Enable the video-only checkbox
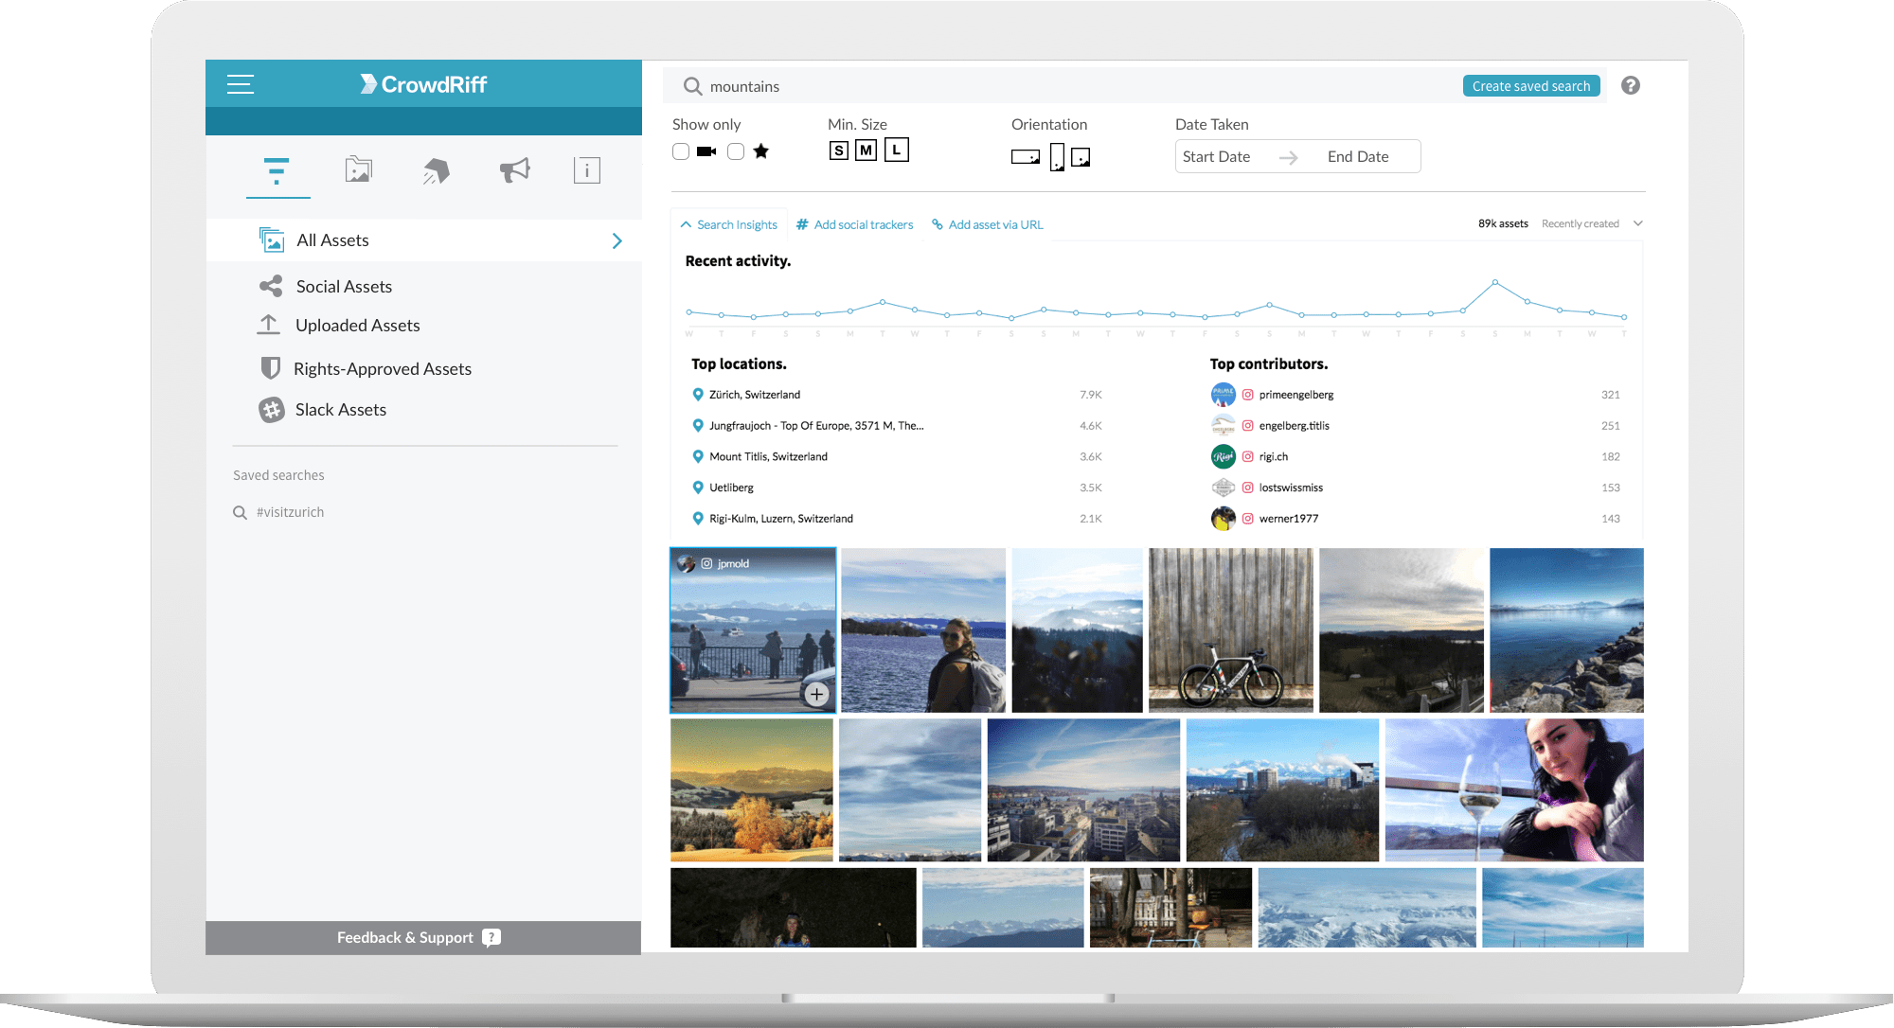This screenshot has height=1028, width=1894. 681,151
